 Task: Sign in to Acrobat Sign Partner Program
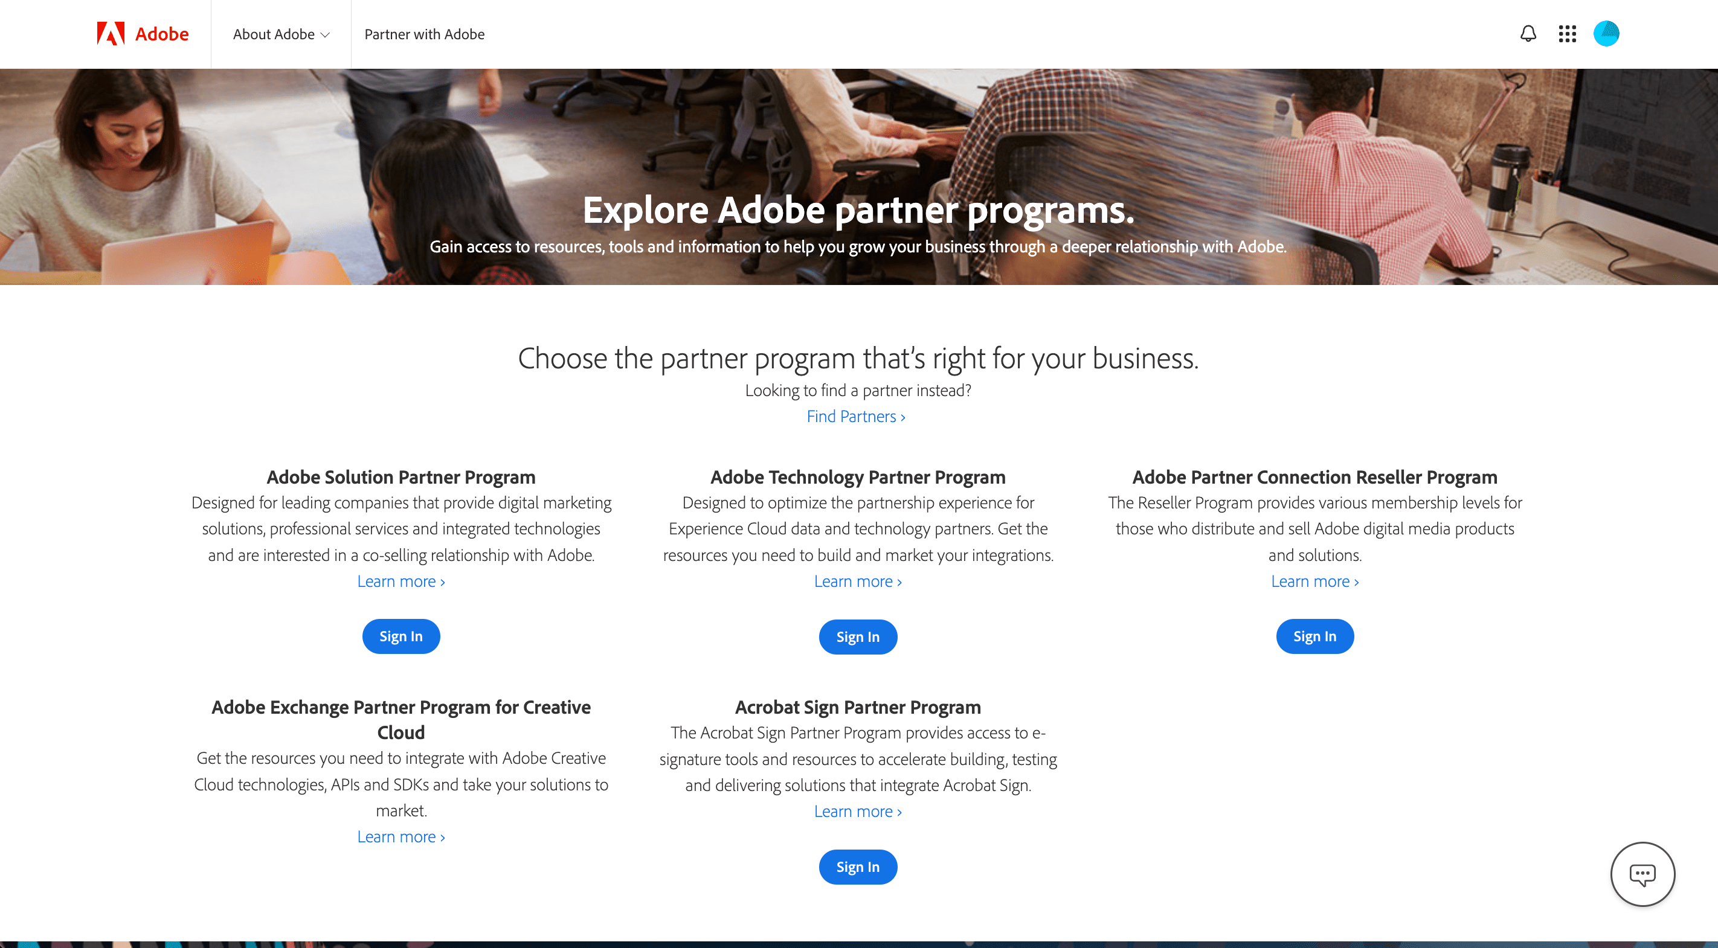point(858,867)
